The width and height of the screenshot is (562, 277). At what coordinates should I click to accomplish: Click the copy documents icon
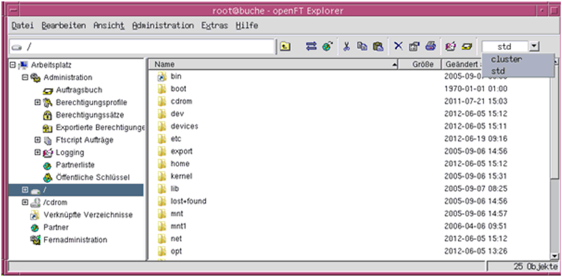362,46
